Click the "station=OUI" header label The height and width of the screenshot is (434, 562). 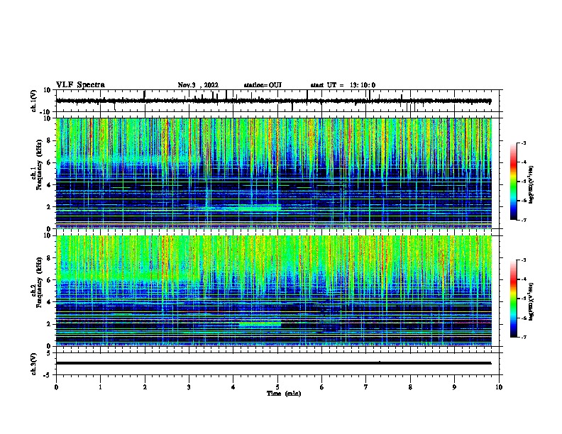tap(263, 85)
